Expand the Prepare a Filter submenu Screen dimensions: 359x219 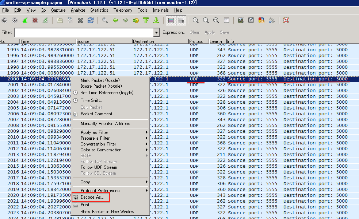pyautogui.click(x=110, y=138)
